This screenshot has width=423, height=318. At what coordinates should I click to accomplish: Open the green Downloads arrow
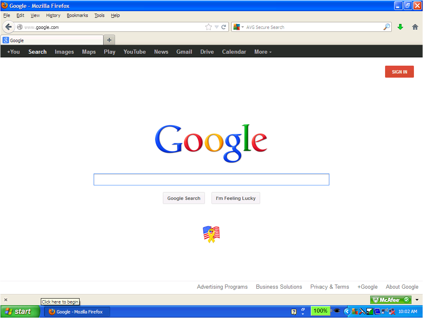400,27
